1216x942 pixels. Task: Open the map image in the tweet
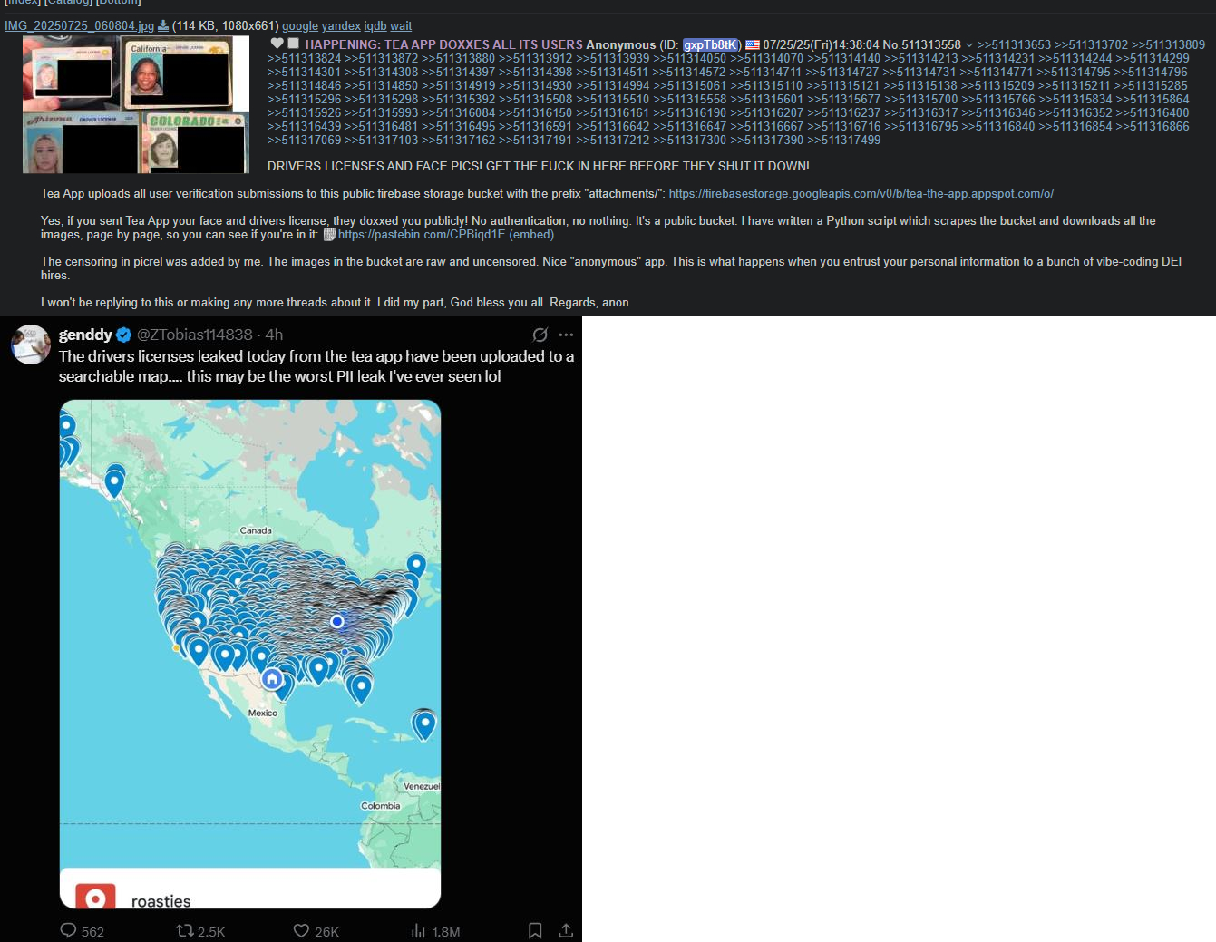point(250,654)
